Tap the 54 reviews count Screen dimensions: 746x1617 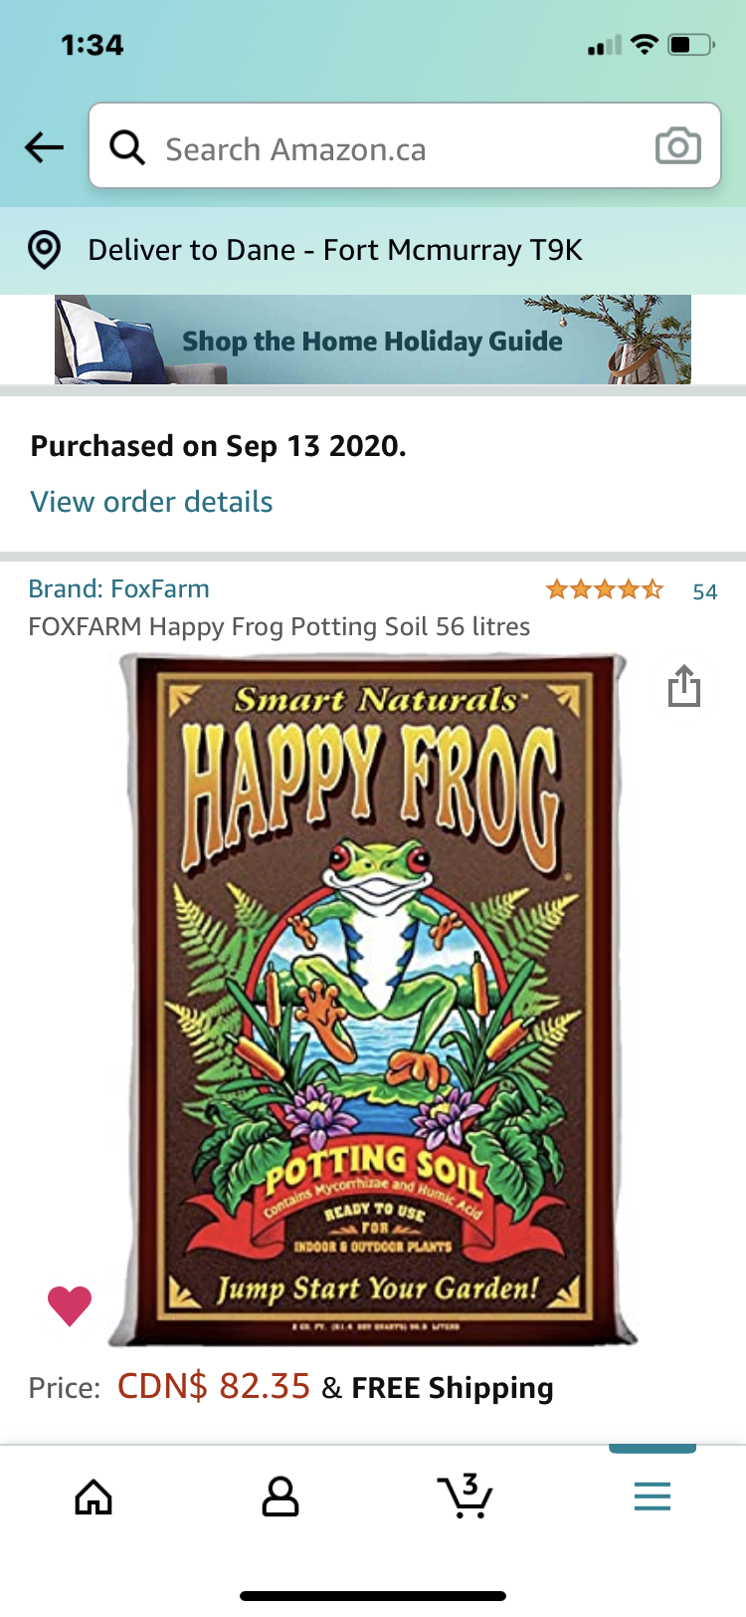[x=704, y=591]
